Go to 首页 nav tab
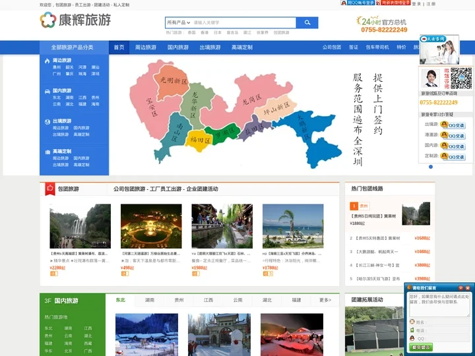The image size is (475, 356). [x=119, y=47]
